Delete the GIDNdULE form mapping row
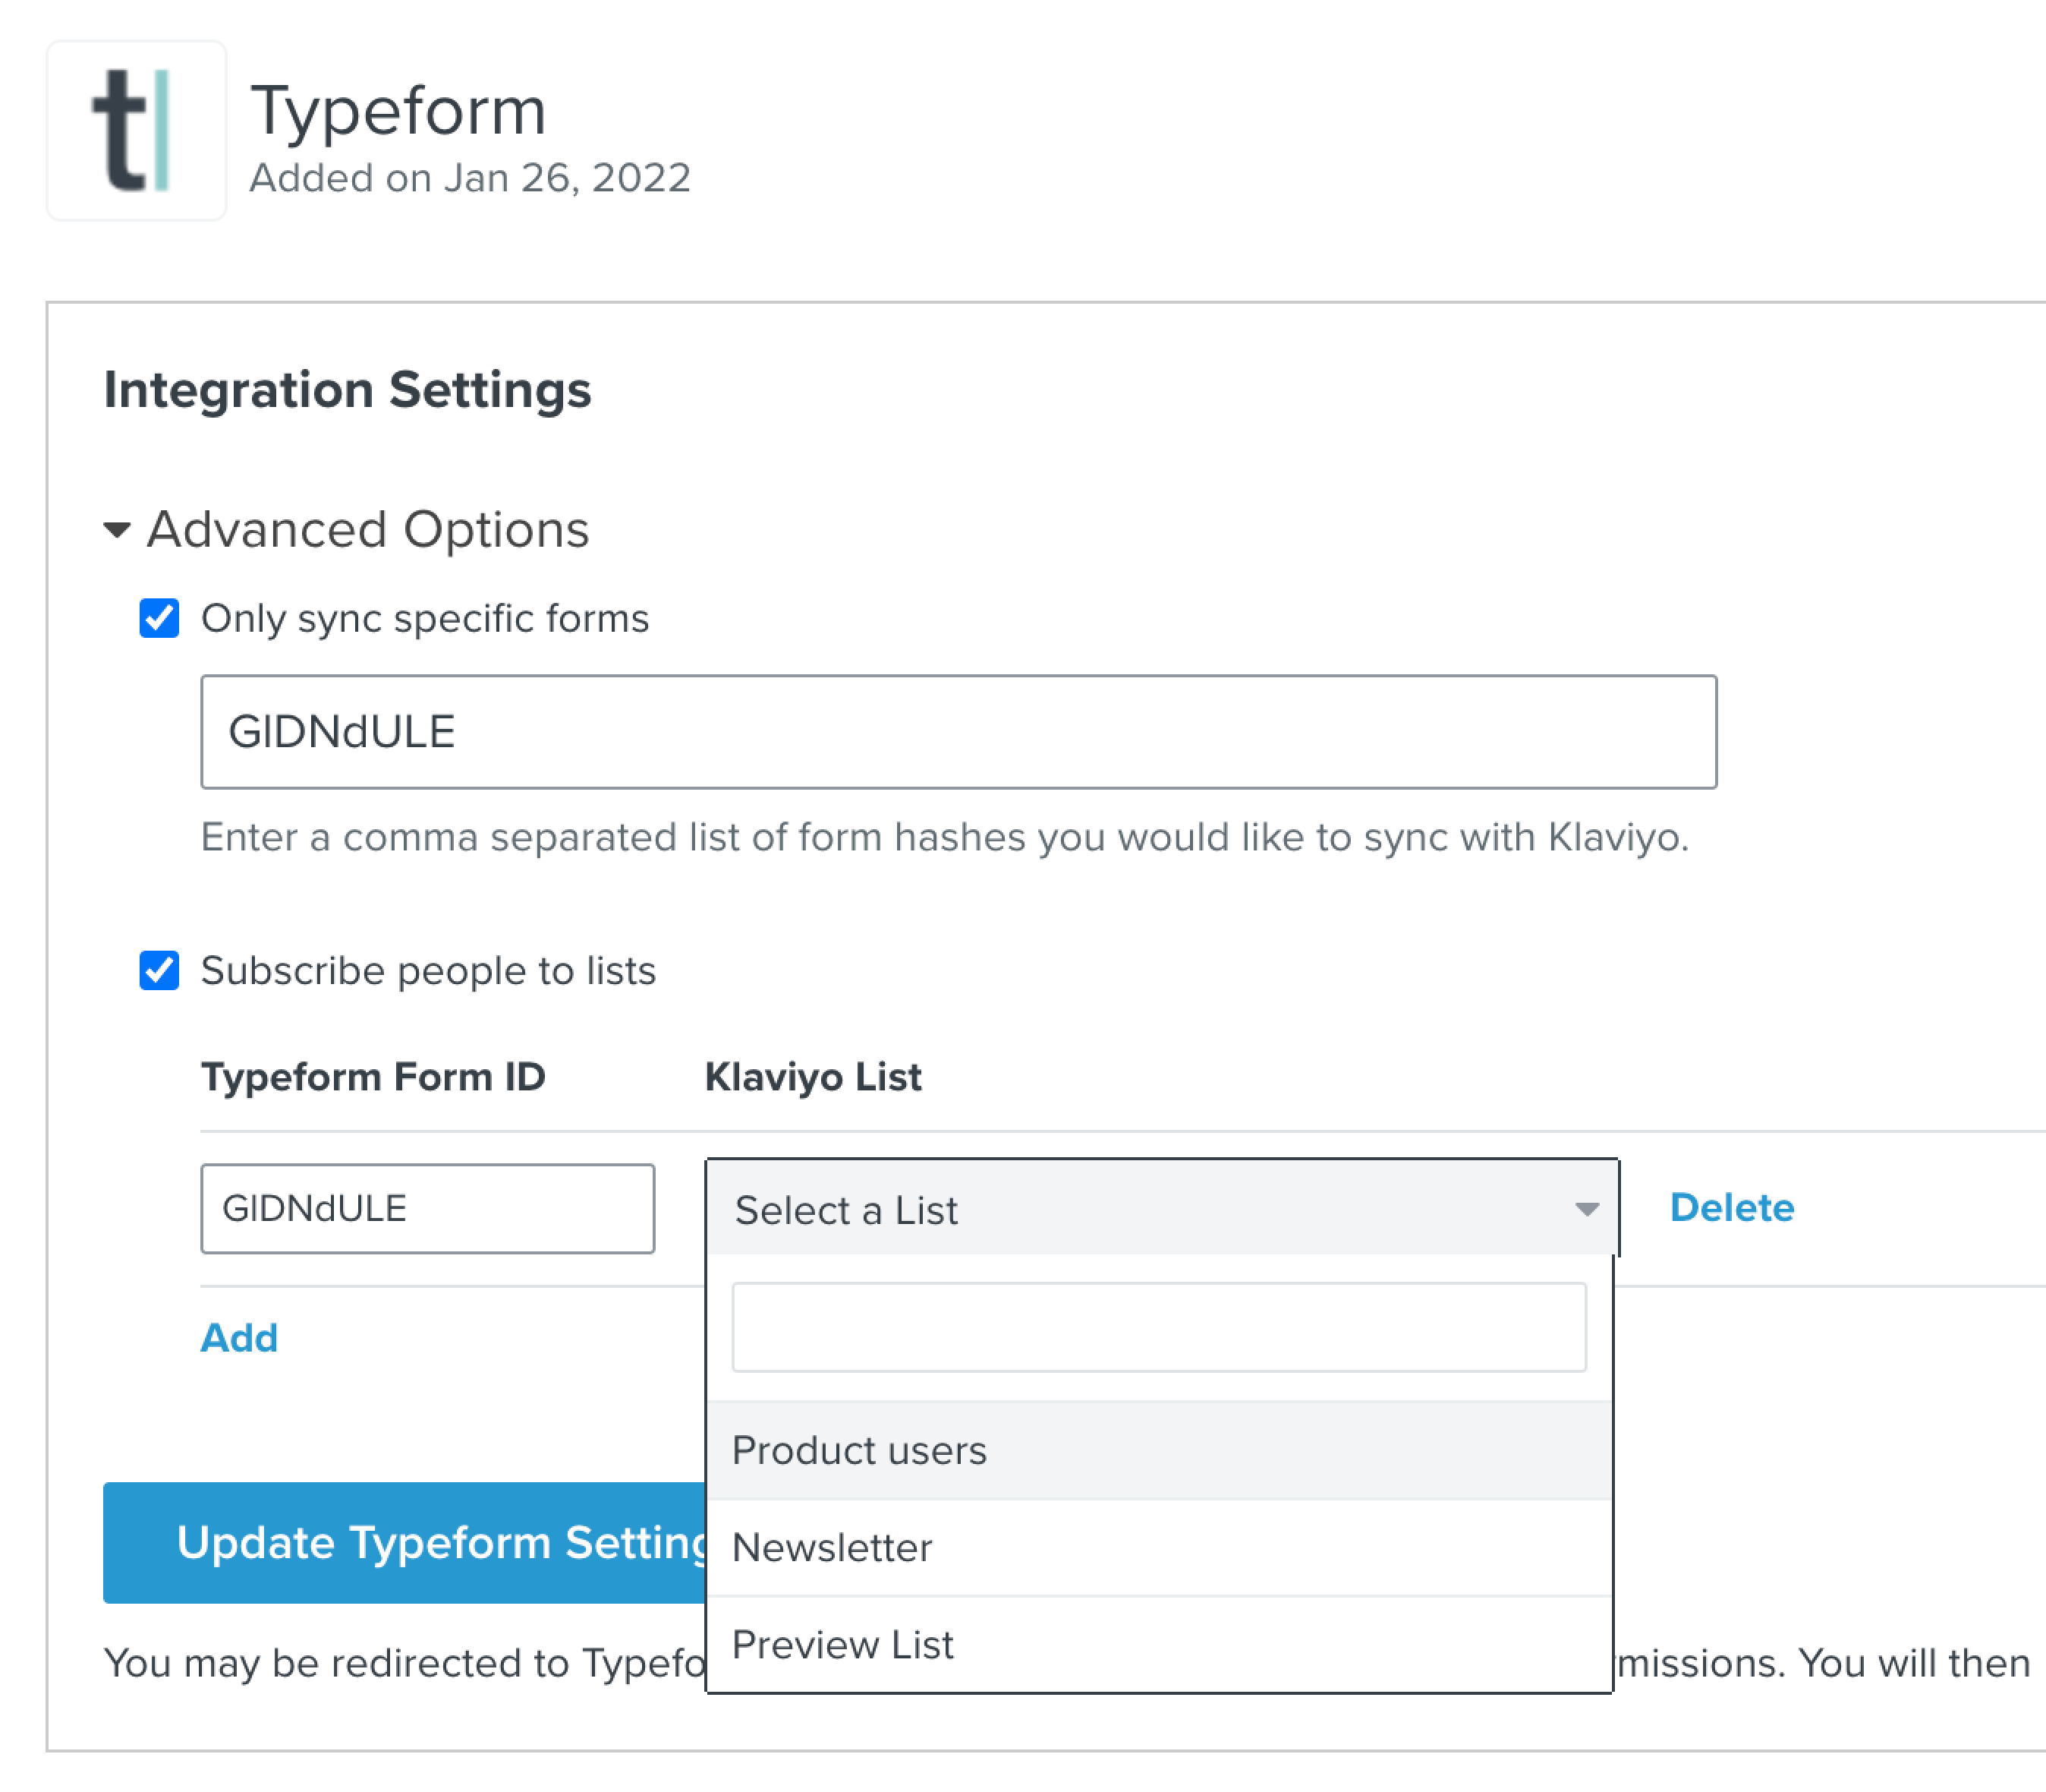Screen dimensions: 2046x1792 pos(1731,1207)
